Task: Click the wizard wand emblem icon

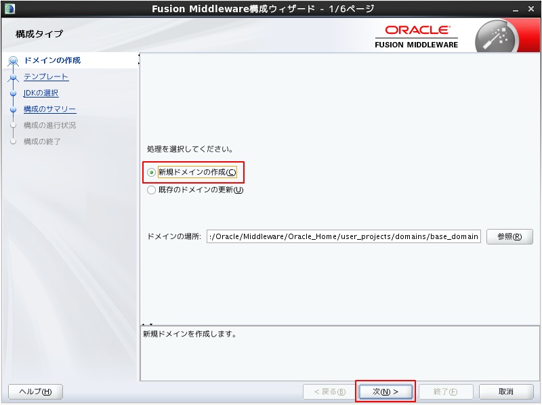Action: click(x=497, y=37)
